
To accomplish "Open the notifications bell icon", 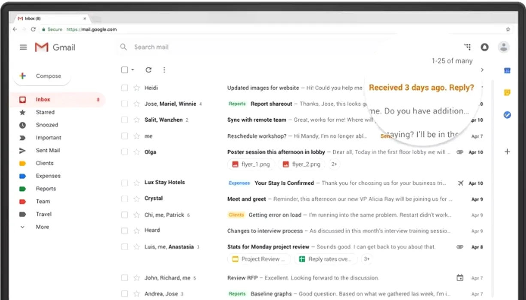I will 484,47.
